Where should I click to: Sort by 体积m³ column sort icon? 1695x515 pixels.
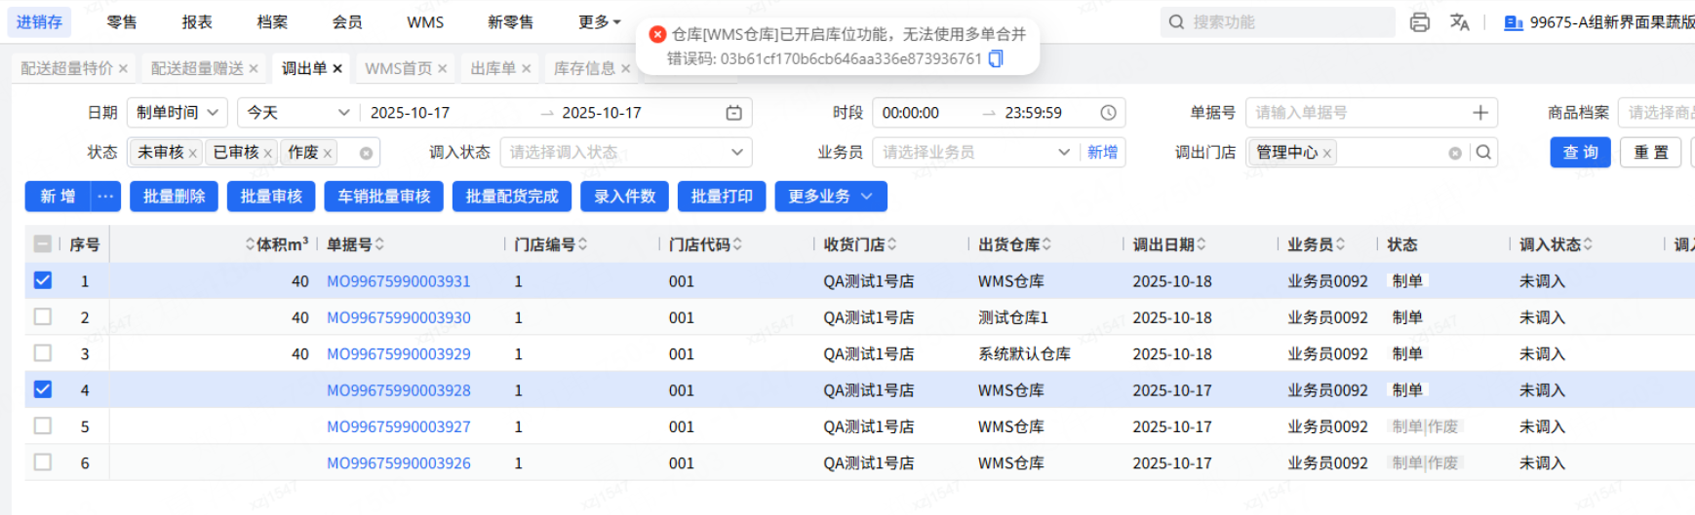pos(250,244)
